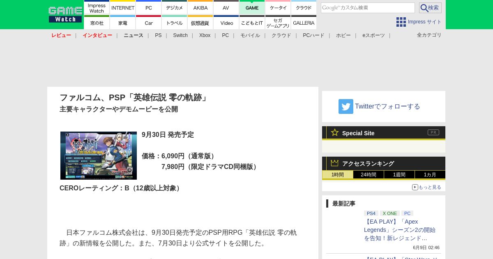Go to the ニュース category
The width and height of the screenshot is (493, 259).
[x=134, y=35]
